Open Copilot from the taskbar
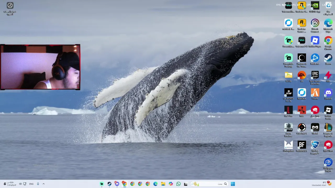 (171, 184)
